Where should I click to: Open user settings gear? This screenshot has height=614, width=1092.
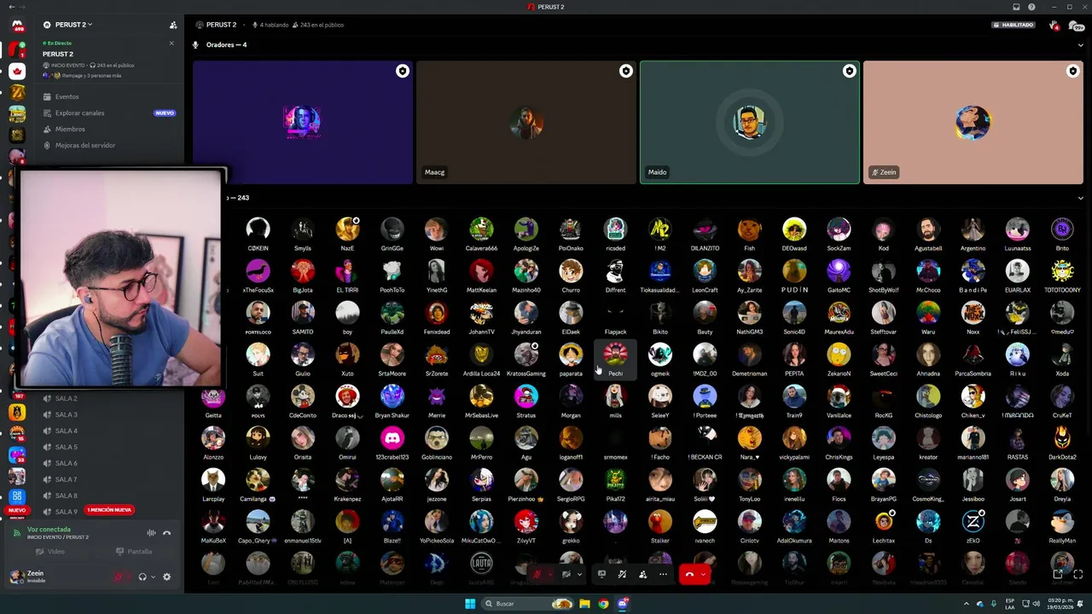(166, 576)
